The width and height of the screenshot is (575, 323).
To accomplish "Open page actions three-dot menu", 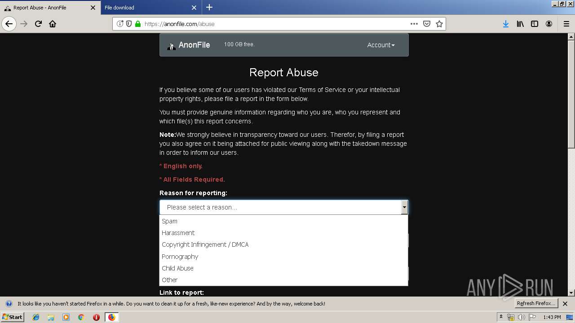I will (x=414, y=24).
